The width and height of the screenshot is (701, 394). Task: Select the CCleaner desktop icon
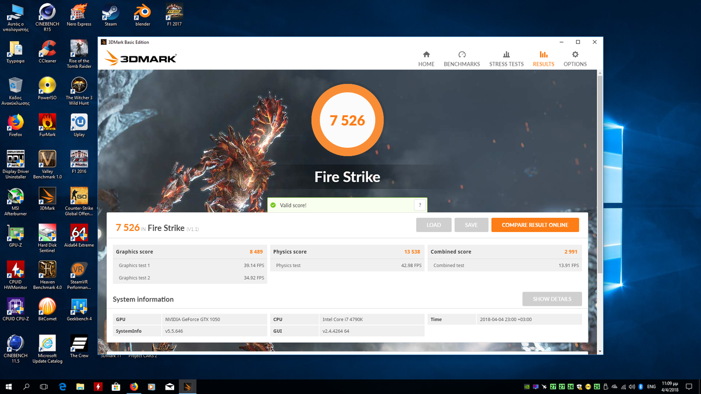click(47, 52)
